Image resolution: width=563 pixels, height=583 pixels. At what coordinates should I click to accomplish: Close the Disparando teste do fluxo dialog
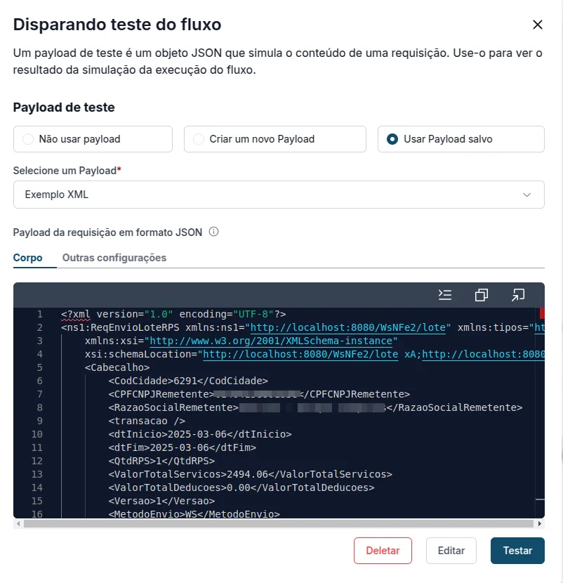click(537, 25)
